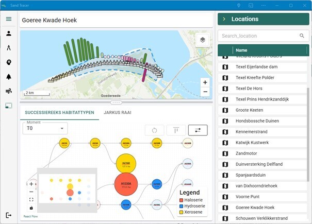Open the head with lightbulb sidebar icon
312x224 pixels.
9,62
